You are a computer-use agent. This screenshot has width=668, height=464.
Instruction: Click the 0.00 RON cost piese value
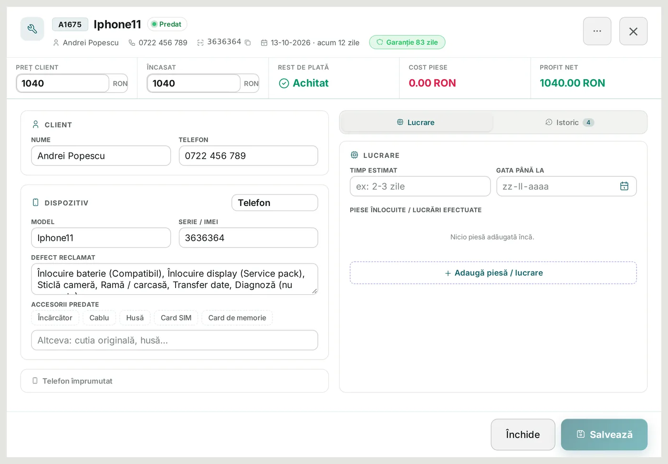[x=432, y=83]
